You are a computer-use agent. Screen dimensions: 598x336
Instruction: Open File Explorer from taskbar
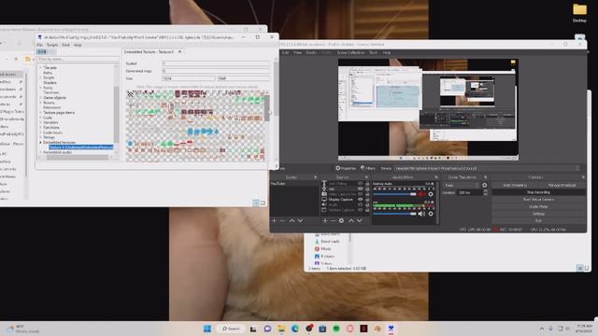click(x=281, y=329)
